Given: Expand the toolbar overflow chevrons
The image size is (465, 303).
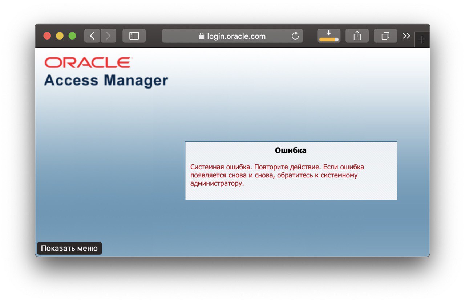Looking at the screenshot, I should [407, 36].
